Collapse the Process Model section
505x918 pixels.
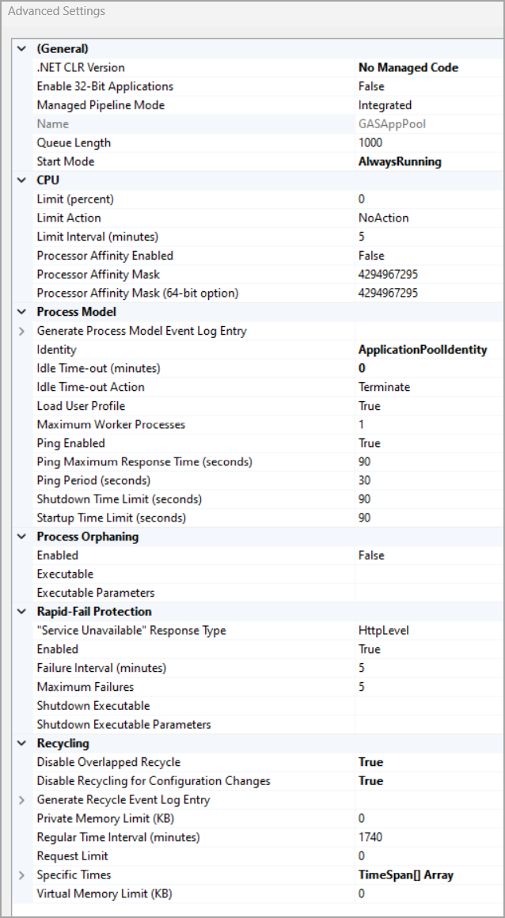[x=21, y=311]
